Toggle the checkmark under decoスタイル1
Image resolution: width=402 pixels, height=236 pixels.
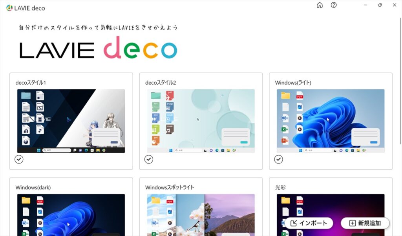point(19,159)
